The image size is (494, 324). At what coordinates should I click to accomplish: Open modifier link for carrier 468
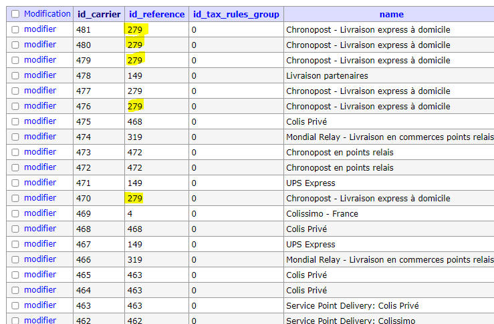(x=40, y=229)
